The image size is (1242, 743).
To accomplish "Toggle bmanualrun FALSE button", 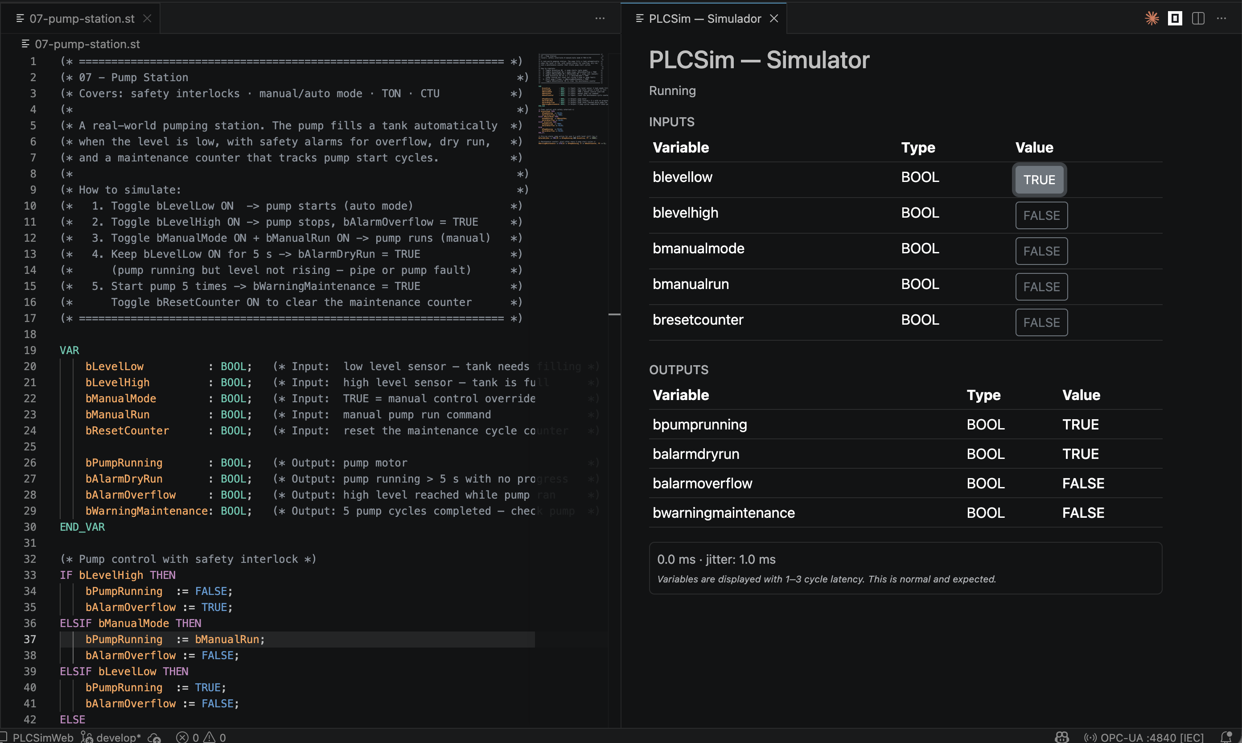I will (1041, 287).
